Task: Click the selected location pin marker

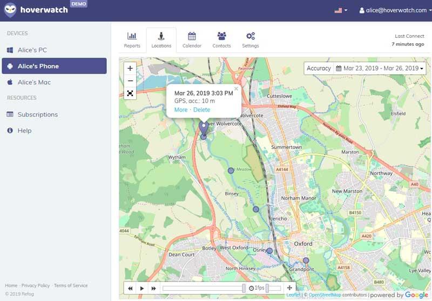Action: [204, 127]
